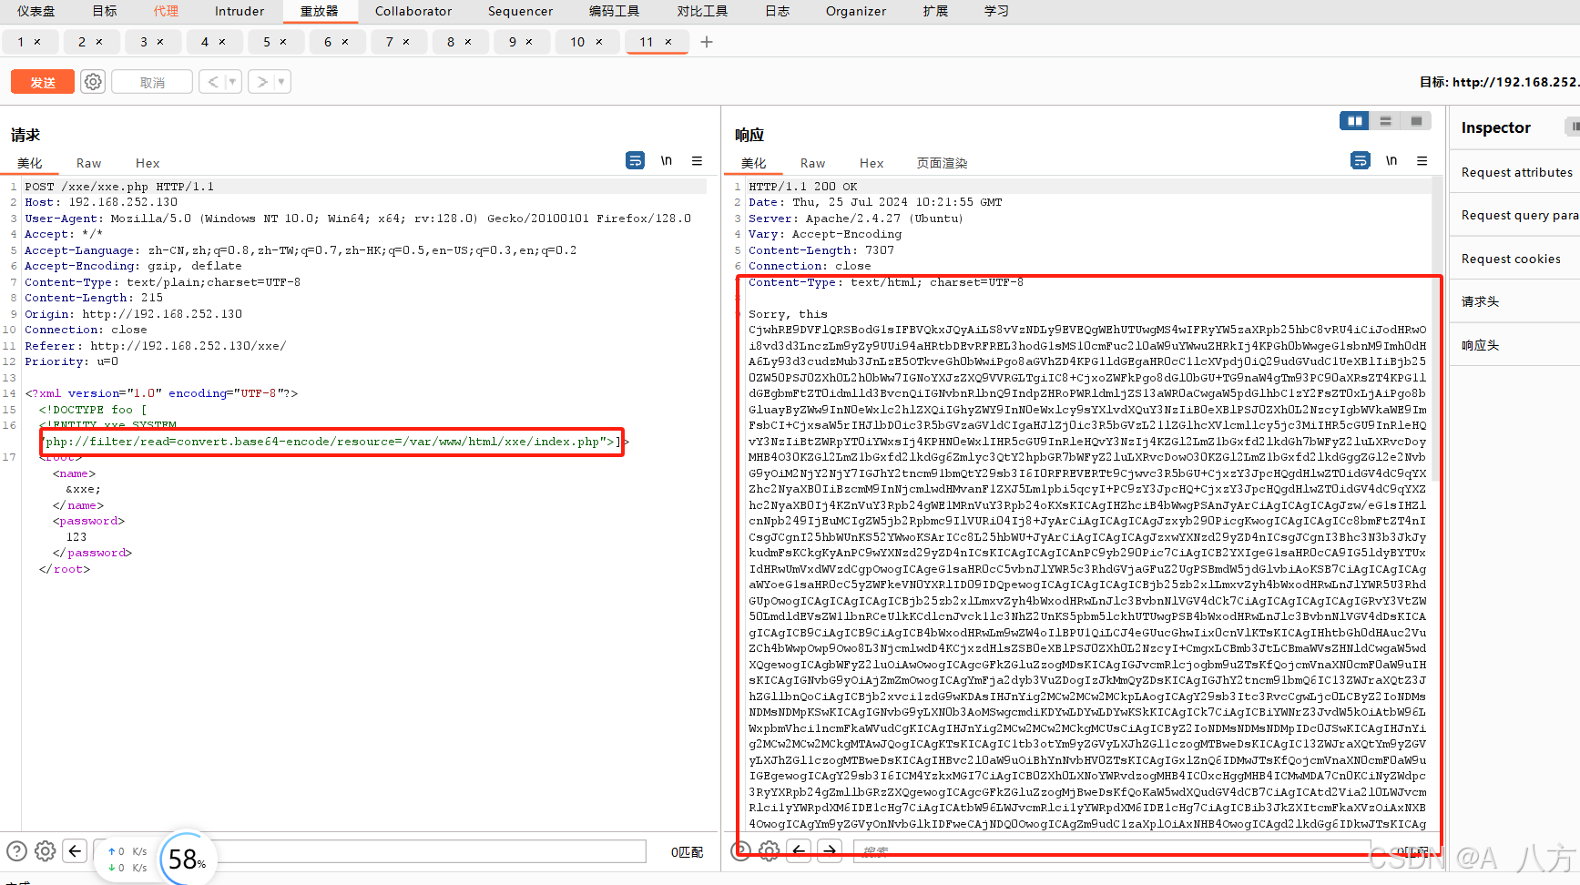This screenshot has height=885, width=1580.
Task: Open request settings gear next to Send
Action: point(92,81)
